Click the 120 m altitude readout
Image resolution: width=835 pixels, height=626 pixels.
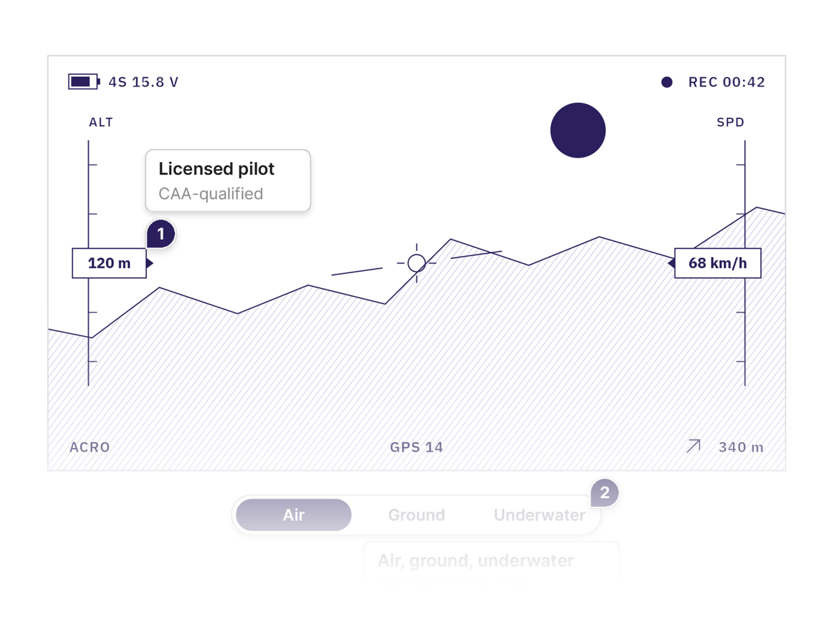(109, 263)
